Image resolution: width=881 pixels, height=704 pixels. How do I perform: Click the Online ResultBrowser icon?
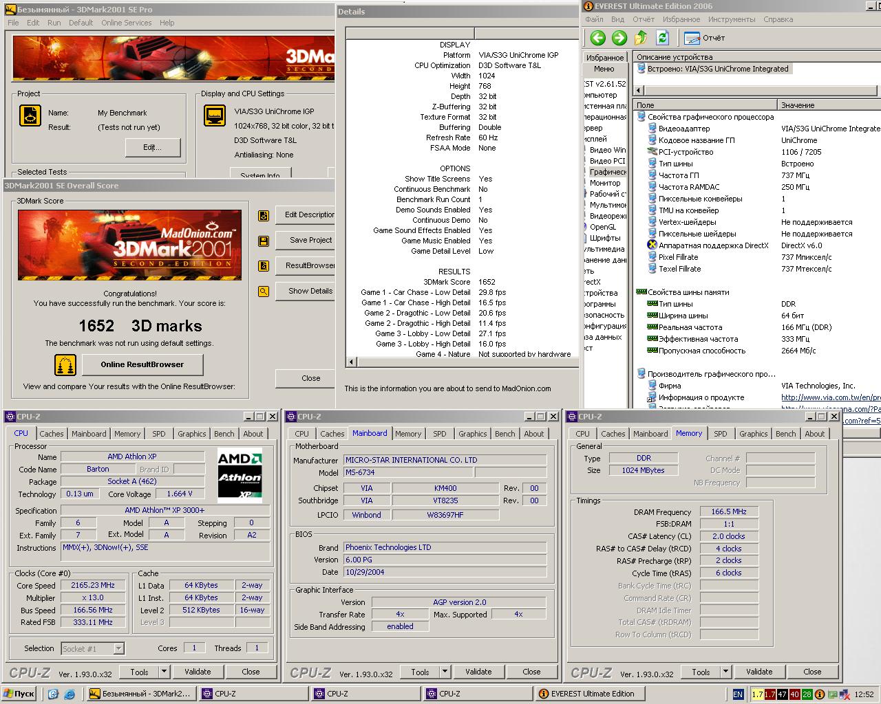pos(65,364)
